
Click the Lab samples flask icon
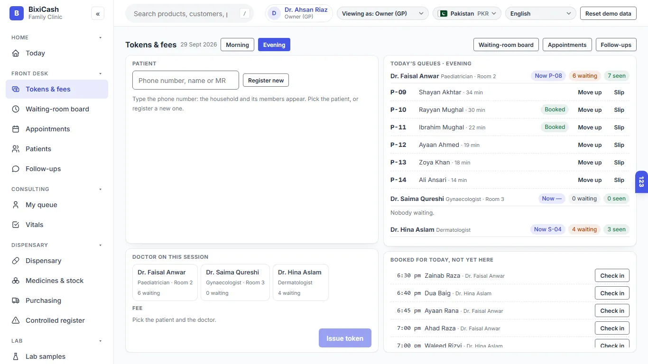point(16,356)
